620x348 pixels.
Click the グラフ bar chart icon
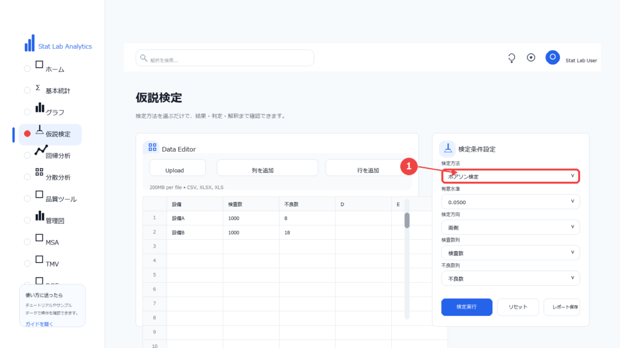click(39, 108)
